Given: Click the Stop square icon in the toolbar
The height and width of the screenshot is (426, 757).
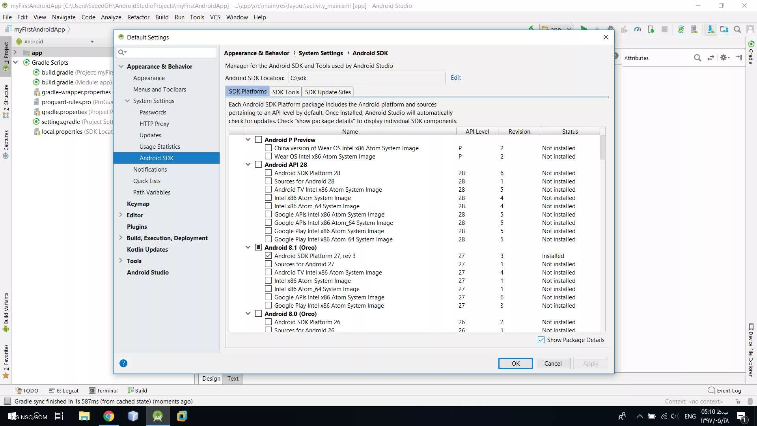Looking at the screenshot, I should tap(664, 29).
